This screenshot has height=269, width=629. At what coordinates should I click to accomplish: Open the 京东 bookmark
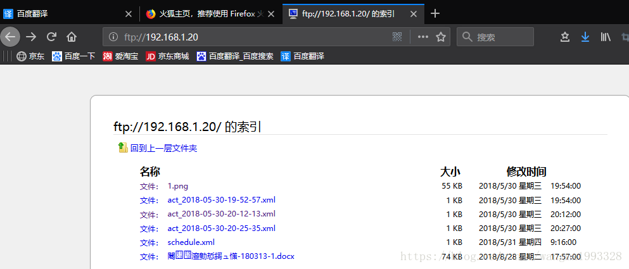coord(30,56)
